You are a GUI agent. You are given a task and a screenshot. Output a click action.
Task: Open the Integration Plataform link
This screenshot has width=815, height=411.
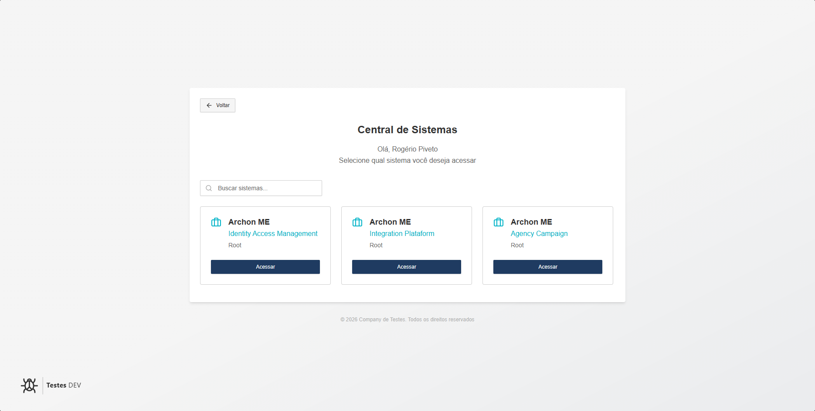coord(402,234)
